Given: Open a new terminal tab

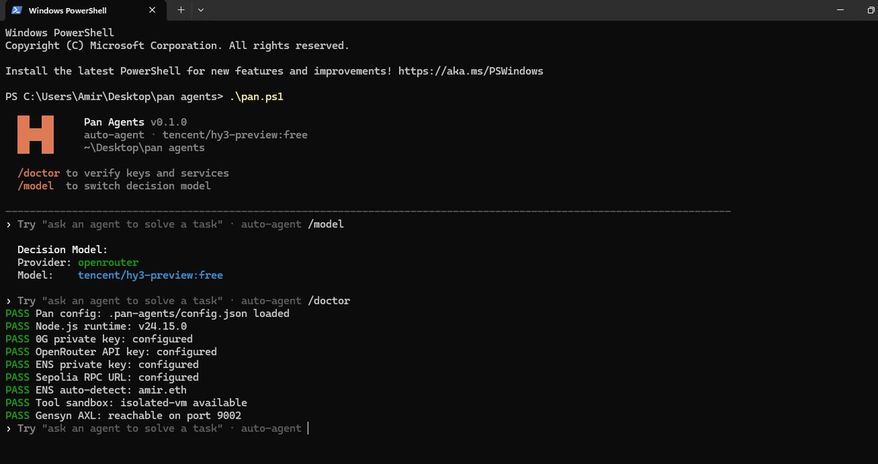Looking at the screenshot, I should [x=181, y=10].
